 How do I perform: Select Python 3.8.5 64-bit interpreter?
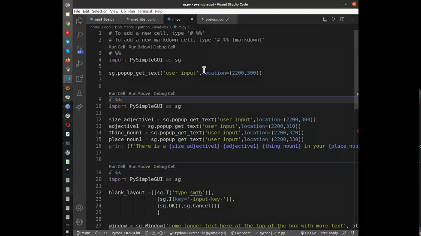click(126, 233)
